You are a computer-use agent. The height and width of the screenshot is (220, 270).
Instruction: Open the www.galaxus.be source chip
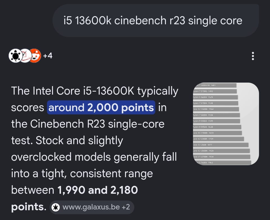click(92, 207)
